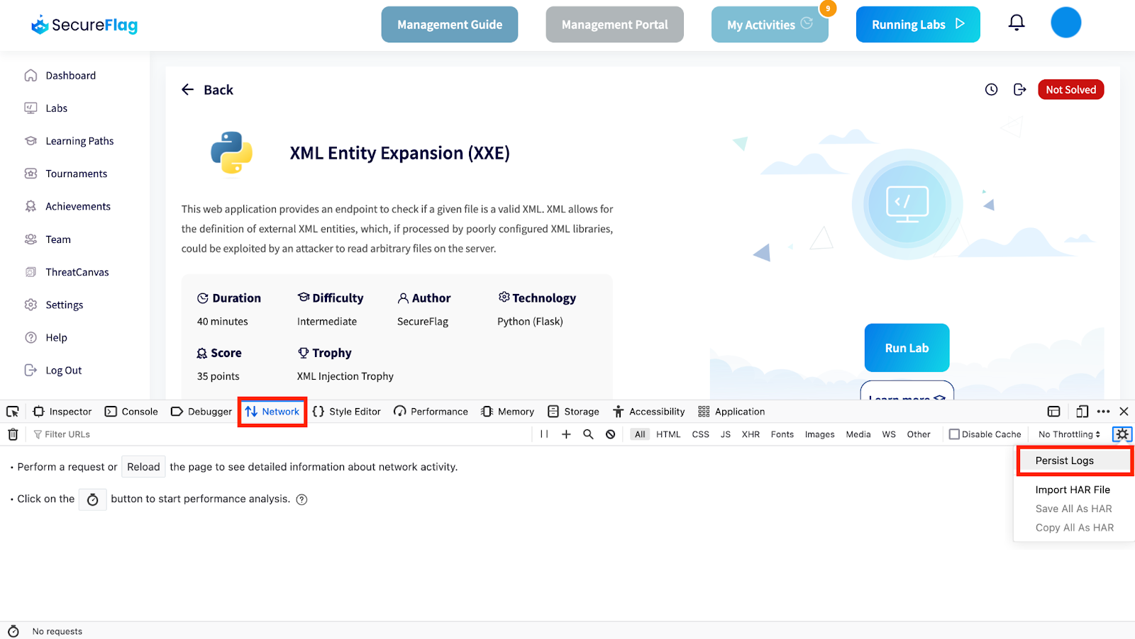1135x639 pixels.
Task: Toggle the XHR request filter
Action: pyautogui.click(x=751, y=434)
